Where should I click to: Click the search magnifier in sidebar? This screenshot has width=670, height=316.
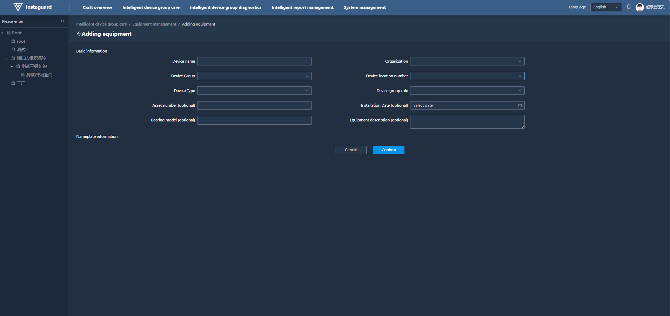pyautogui.click(x=63, y=21)
